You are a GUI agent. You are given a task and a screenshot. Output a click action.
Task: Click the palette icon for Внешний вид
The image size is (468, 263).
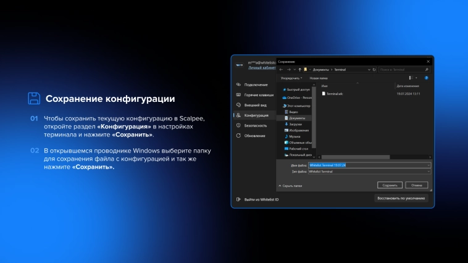pos(238,105)
